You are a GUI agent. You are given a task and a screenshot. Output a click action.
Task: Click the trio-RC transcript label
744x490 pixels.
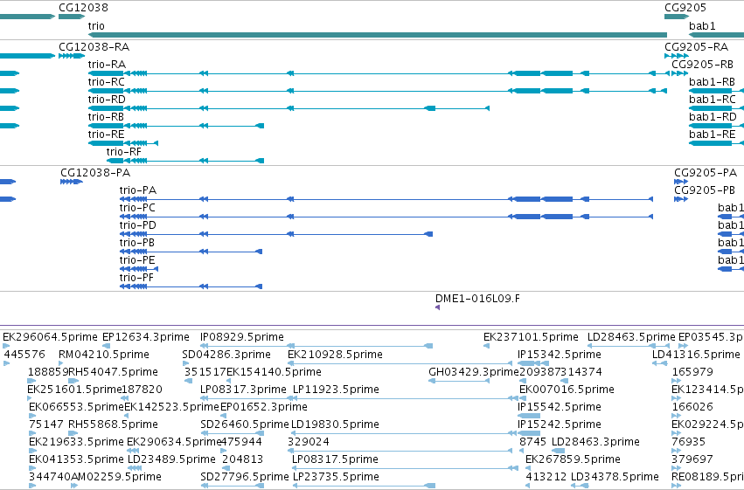(x=107, y=82)
